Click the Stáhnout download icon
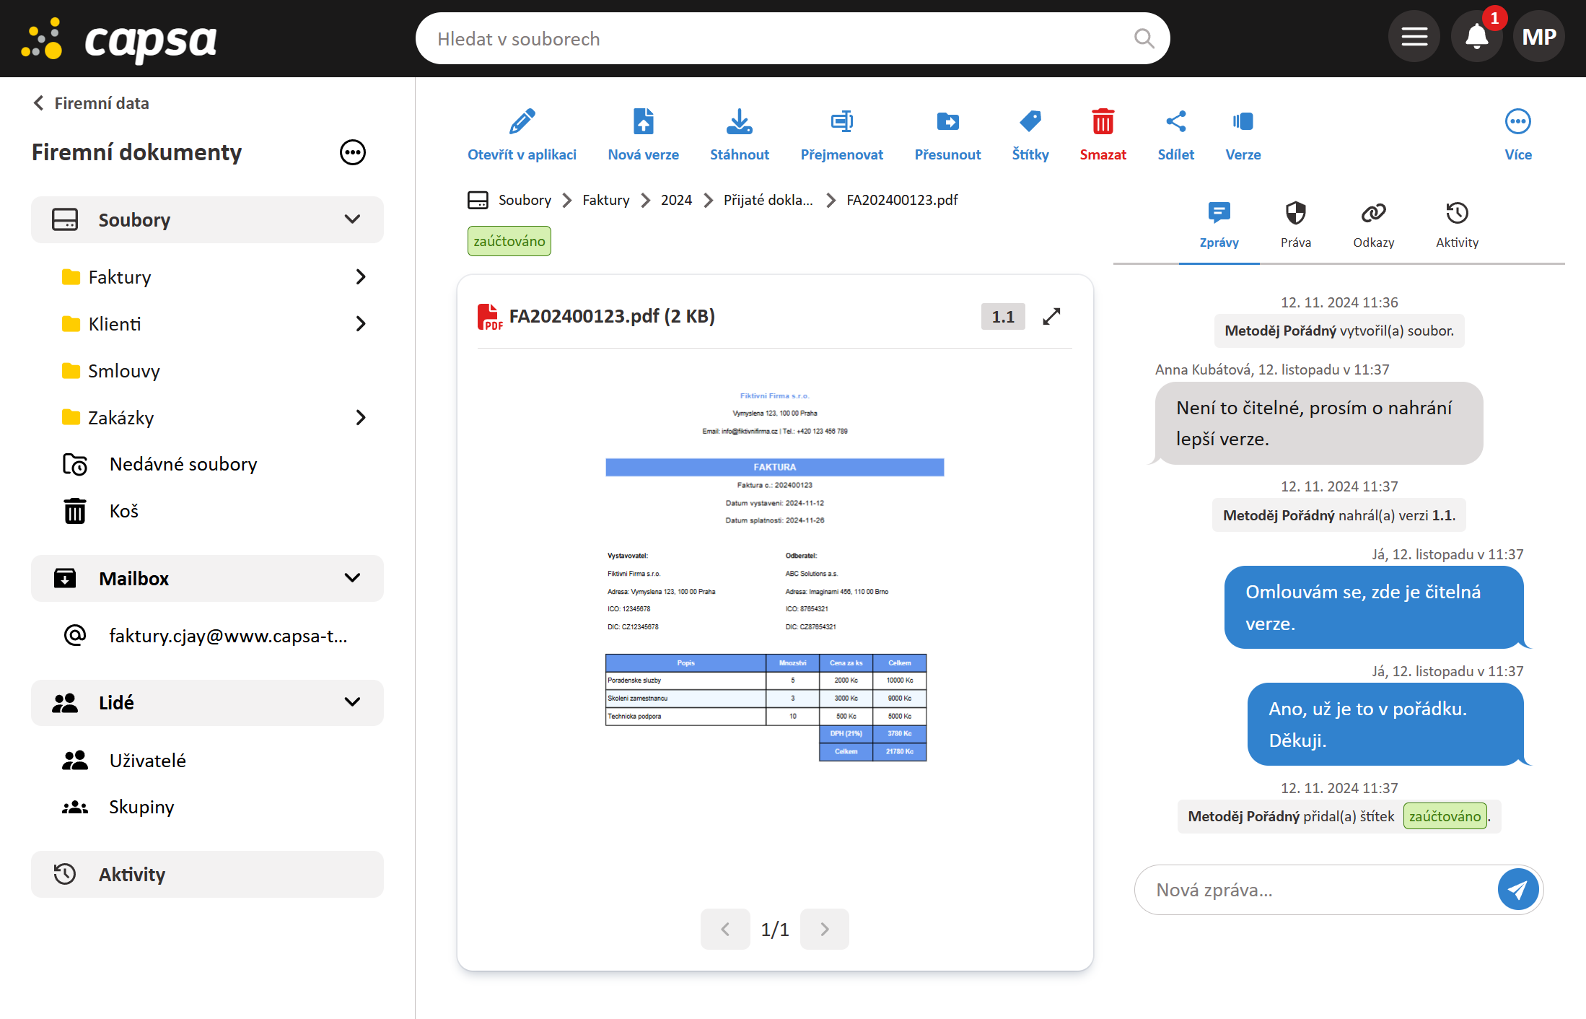 pos(739,122)
